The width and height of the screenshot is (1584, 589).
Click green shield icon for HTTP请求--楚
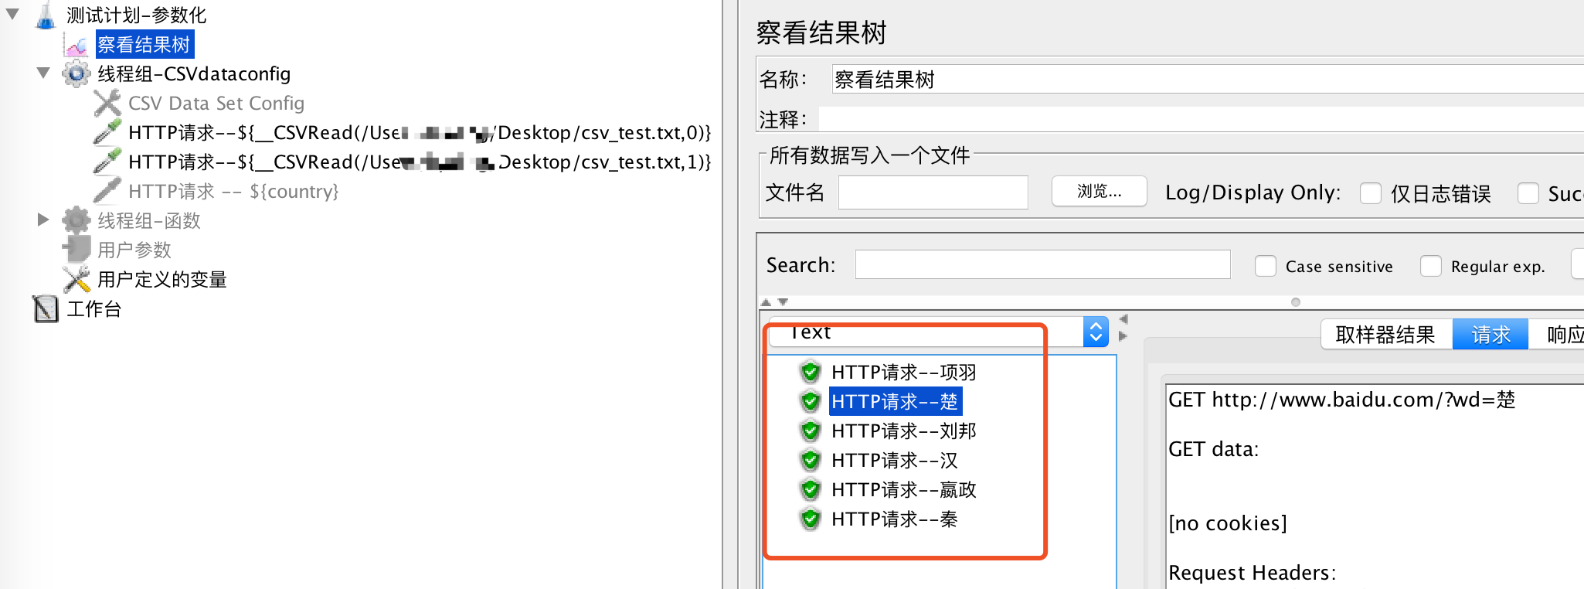[x=811, y=401]
